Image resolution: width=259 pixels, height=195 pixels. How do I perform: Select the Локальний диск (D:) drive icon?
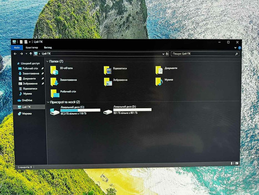coord(108,112)
